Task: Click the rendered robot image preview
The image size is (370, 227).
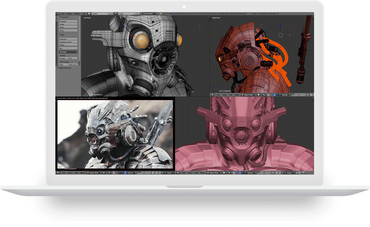Action: [x=115, y=134]
